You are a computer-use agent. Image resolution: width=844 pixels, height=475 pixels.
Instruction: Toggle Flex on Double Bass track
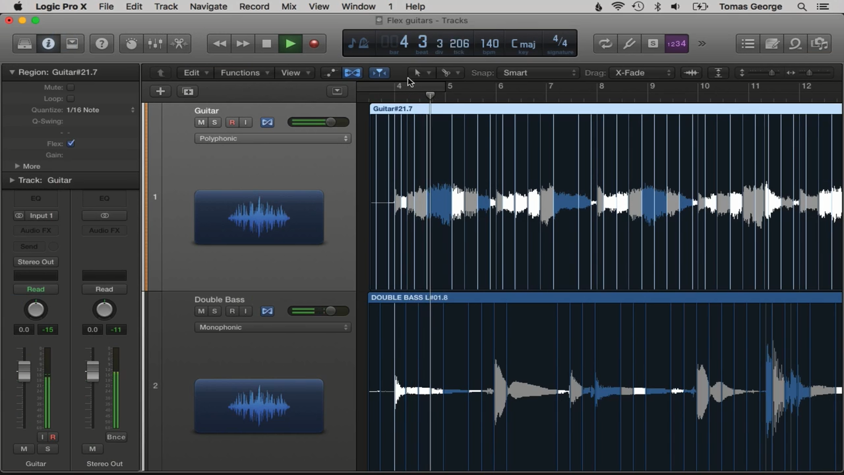[x=267, y=311]
